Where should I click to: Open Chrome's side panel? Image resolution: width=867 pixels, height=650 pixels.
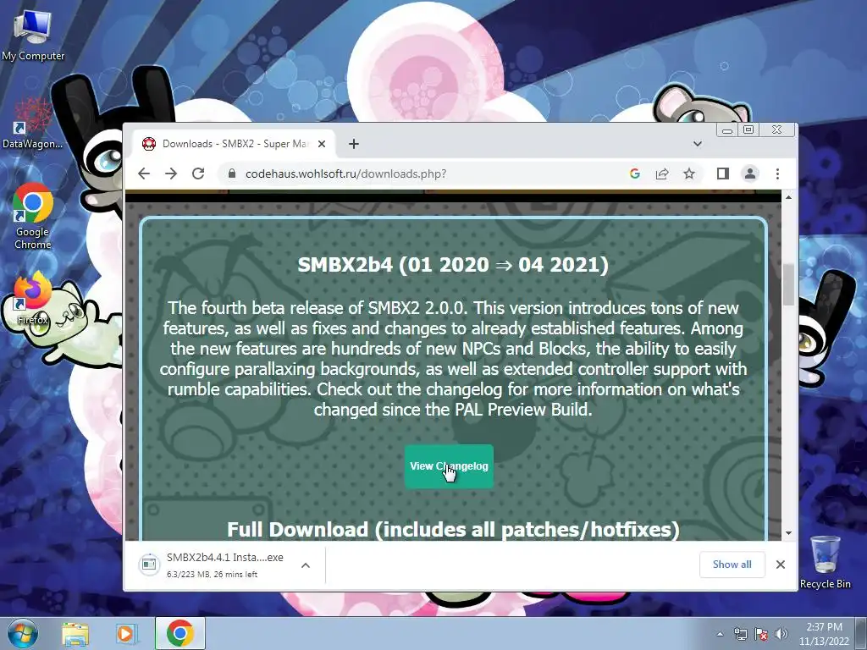(723, 174)
